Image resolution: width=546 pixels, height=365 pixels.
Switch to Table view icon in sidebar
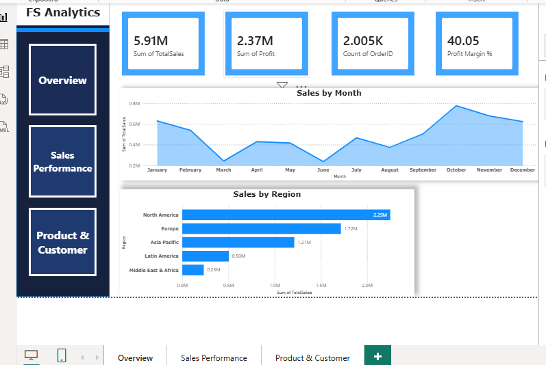pos(3,44)
